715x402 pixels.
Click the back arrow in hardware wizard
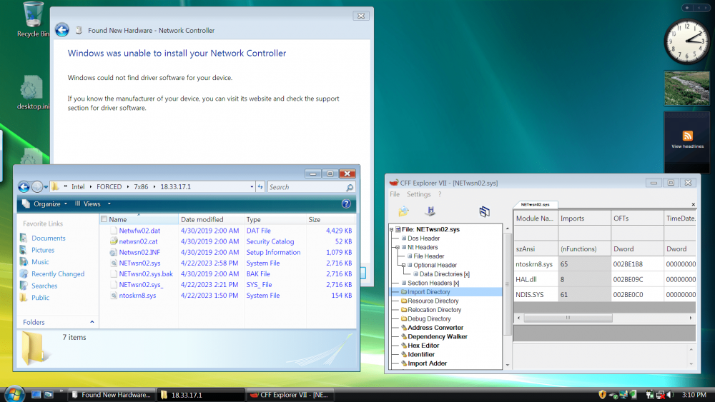62,30
